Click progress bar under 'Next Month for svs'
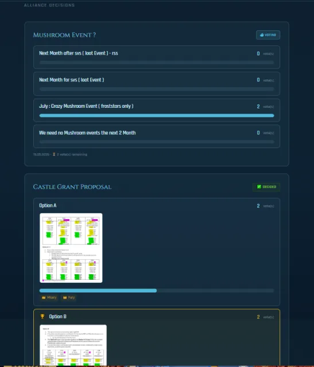This screenshot has height=367, width=314. [157, 89]
